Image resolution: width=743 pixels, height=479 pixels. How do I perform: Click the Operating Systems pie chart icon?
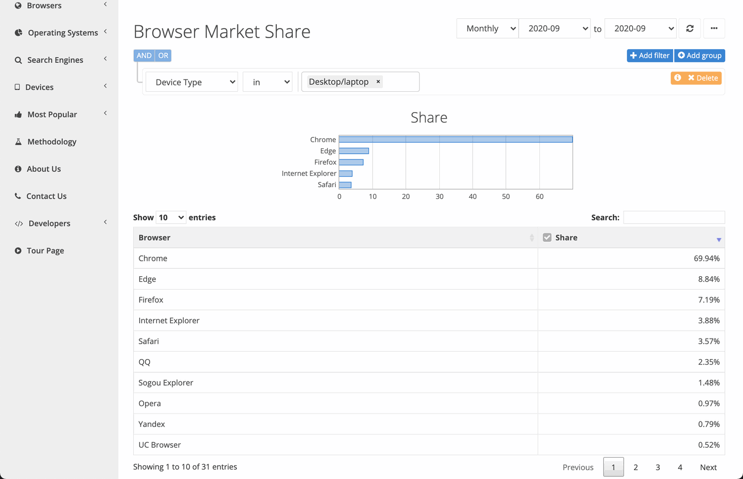click(x=18, y=32)
